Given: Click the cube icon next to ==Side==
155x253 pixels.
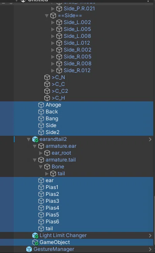Looking at the screenshot, I should click(53, 15).
